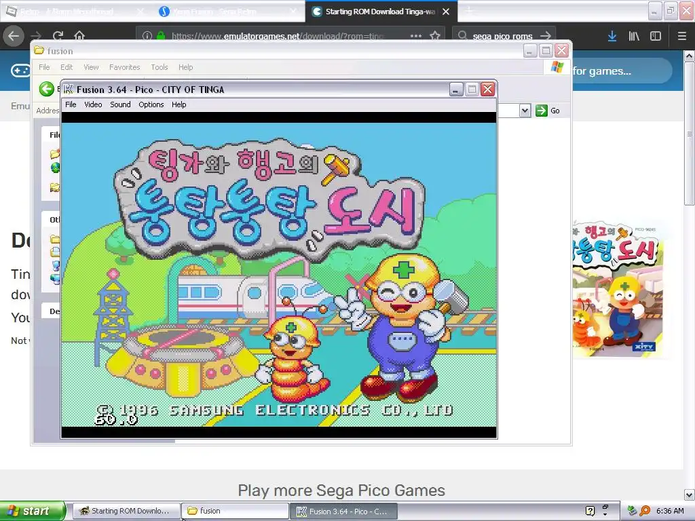Bookmark this page with star icon
Viewport: 695px width, 521px height.
[435, 36]
